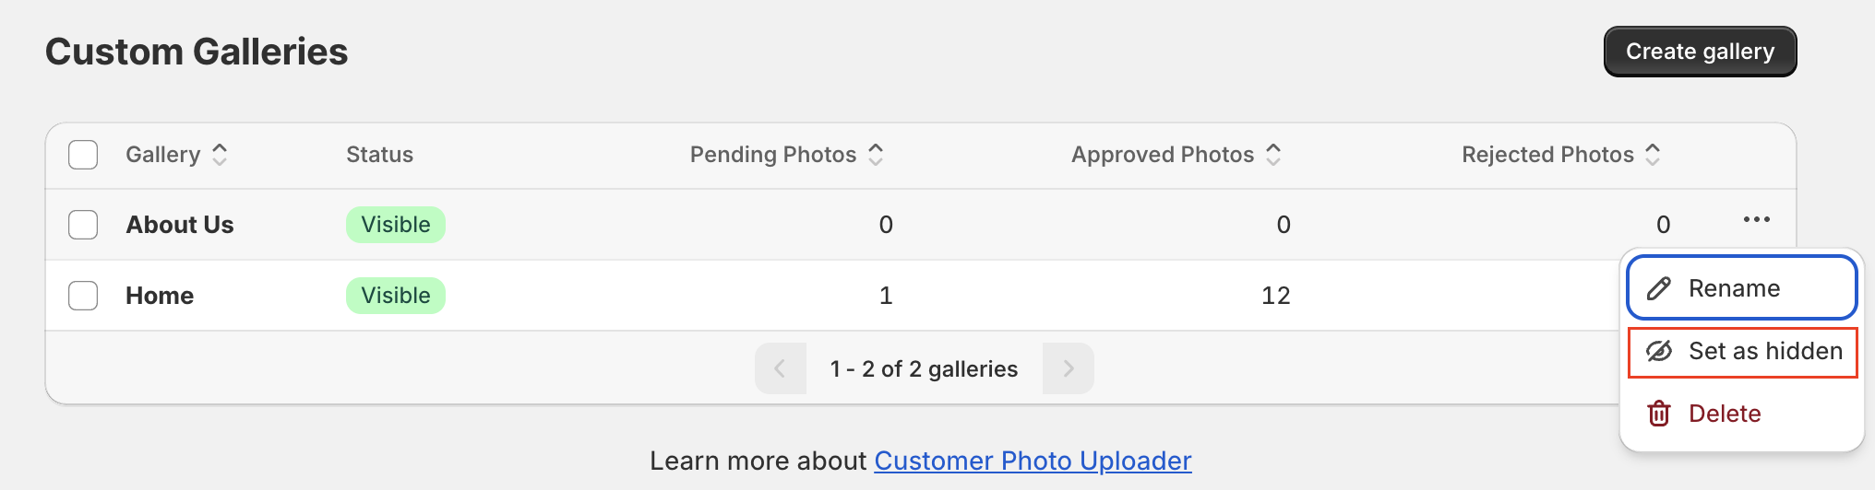This screenshot has height=490, width=1875.
Task: Open the Customer Photo Uploader link
Action: pos(1033,461)
